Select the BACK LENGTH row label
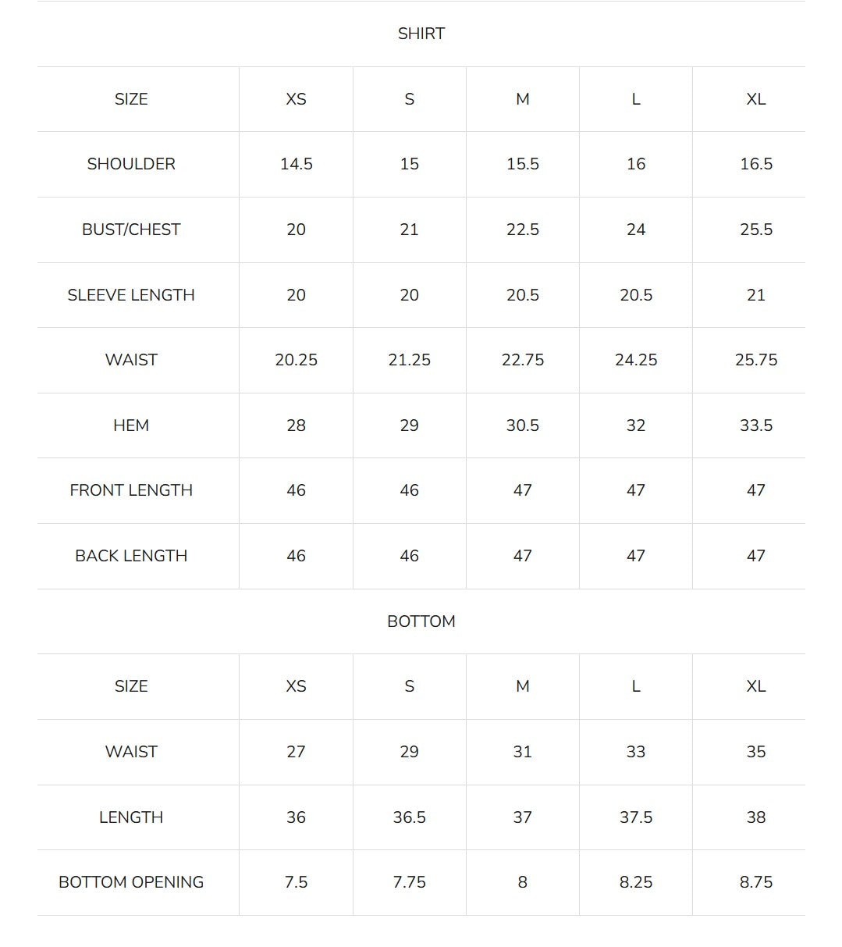842x947 pixels. (x=131, y=556)
